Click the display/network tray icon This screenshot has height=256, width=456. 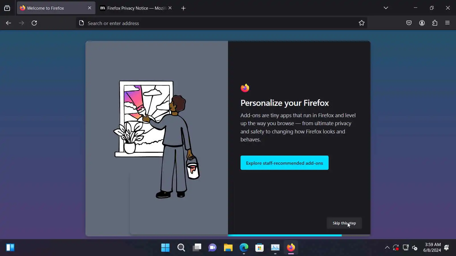coord(406,247)
